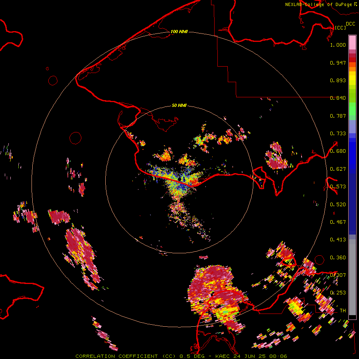Viewport: 359px width, 359px height.
Task: Select the 0.253 scale value
Action: pos(338,293)
